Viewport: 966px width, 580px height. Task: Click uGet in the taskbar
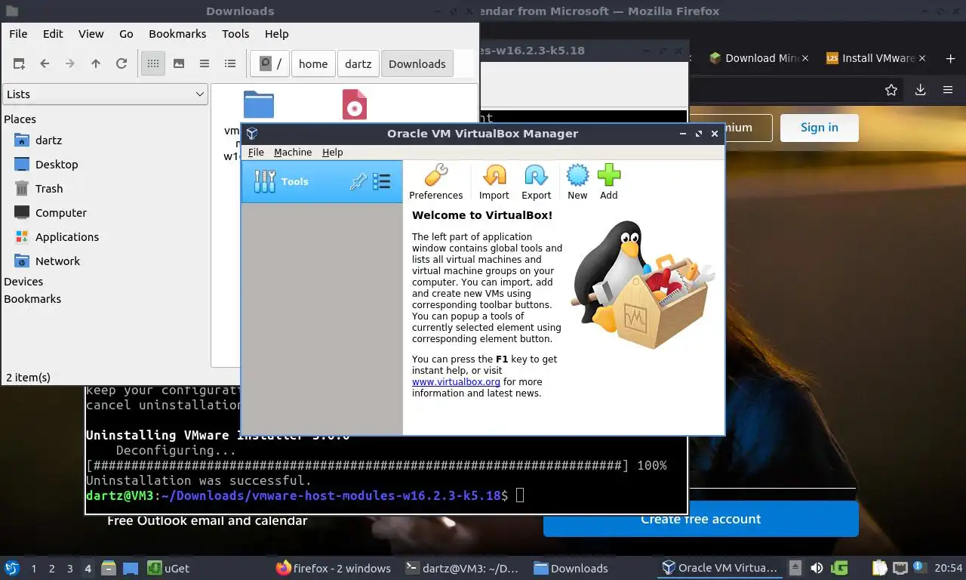(x=168, y=568)
